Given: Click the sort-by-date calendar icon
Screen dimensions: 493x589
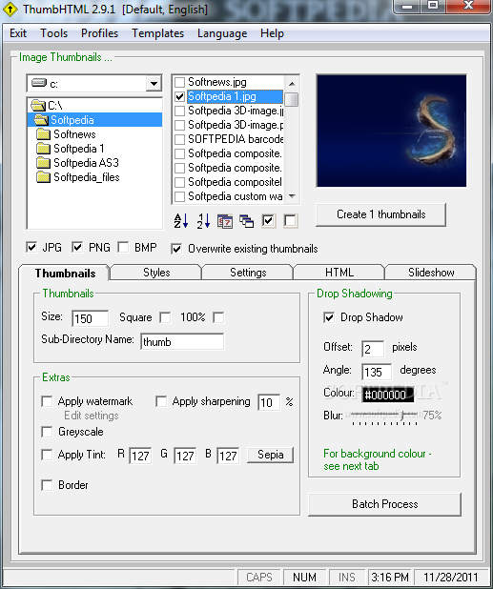Looking at the screenshot, I should (x=225, y=221).
